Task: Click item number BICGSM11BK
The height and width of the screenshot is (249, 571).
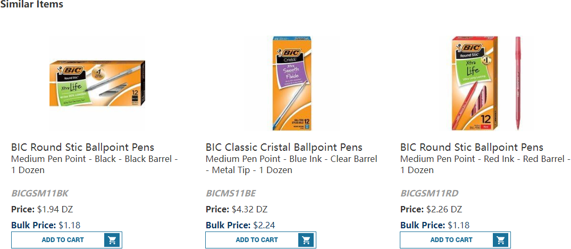Action: (40, 193)
